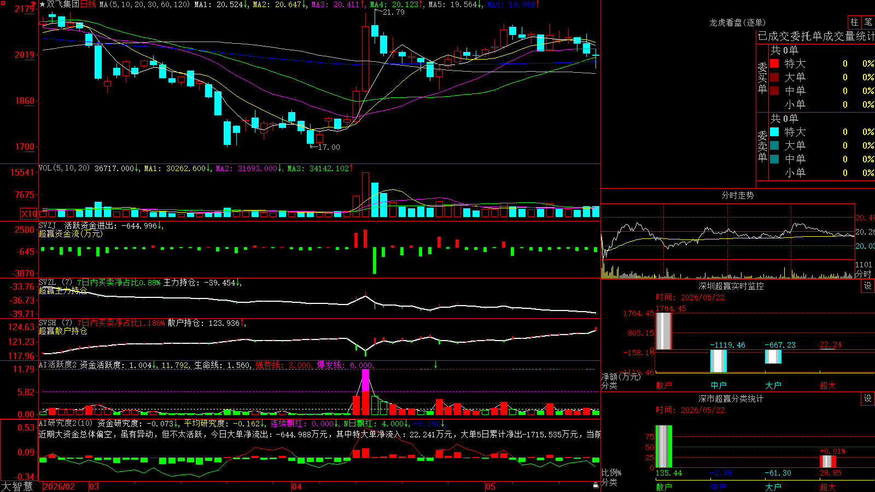This screenshot has width=875, height=492.
Task: Click 超大 category label in 深市超赢分类统计
Action: coord(828,487)
